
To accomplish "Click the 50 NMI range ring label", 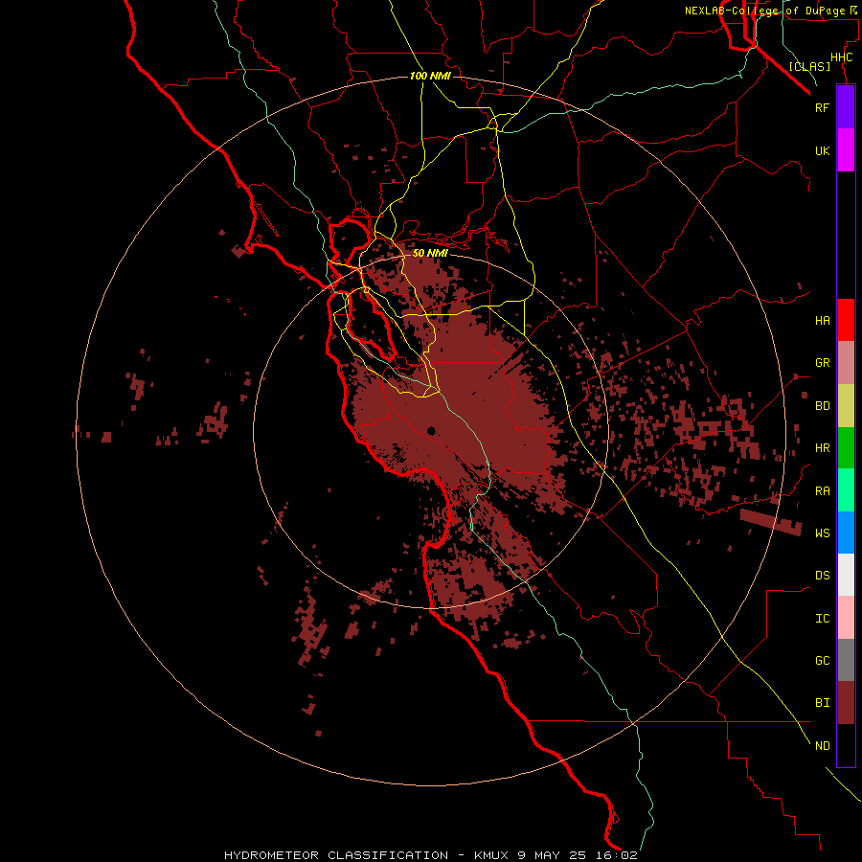I will [430, 253].
